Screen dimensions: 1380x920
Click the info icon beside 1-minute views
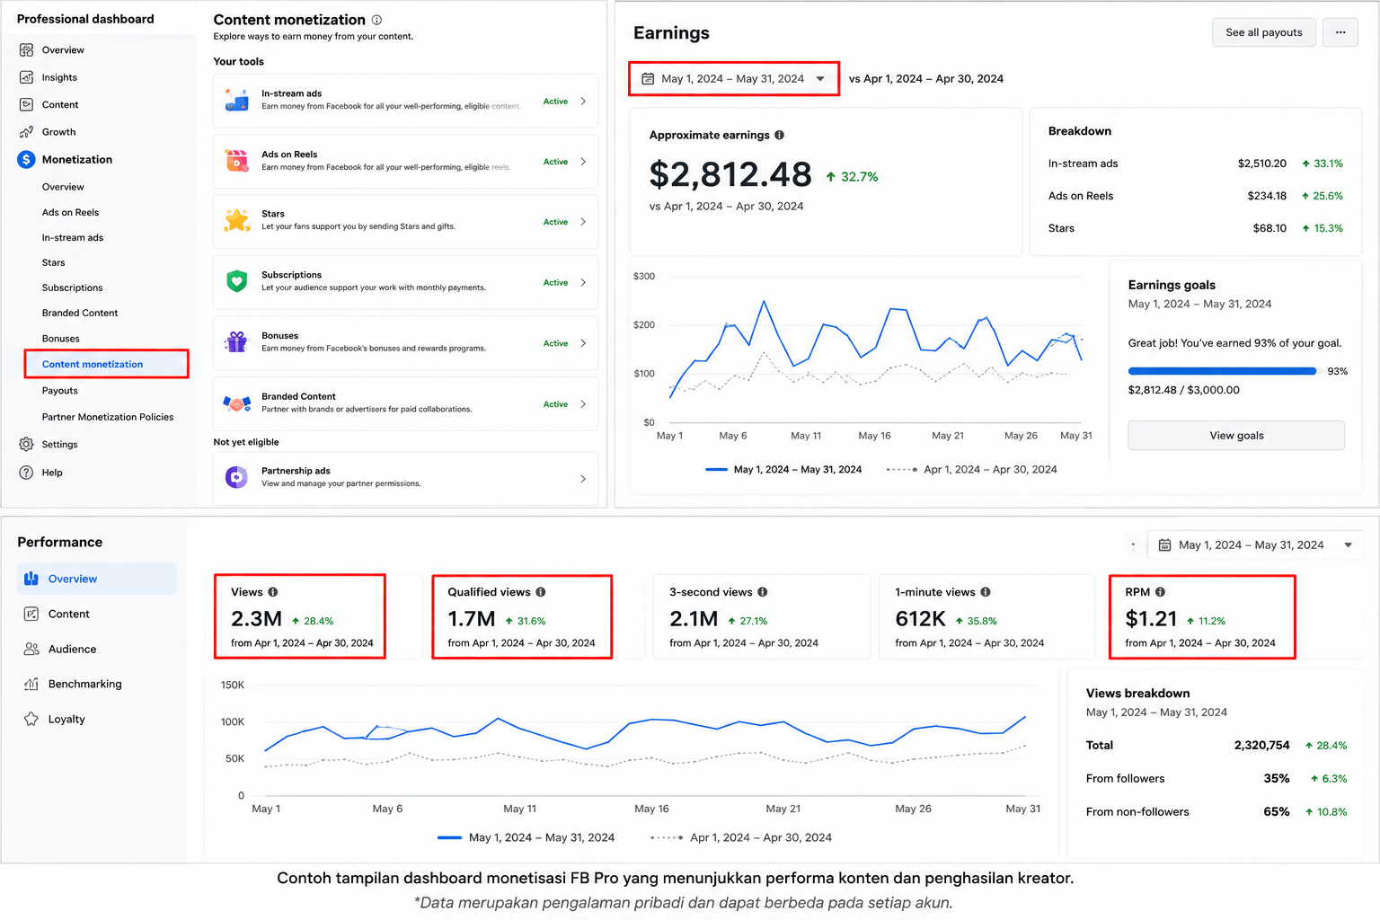[986, 592]
